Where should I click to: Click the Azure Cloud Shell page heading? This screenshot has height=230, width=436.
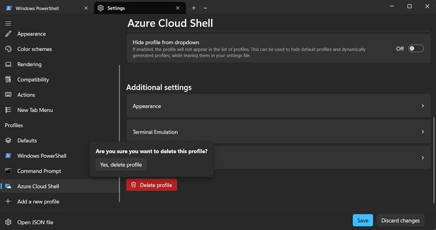[170, 23]
